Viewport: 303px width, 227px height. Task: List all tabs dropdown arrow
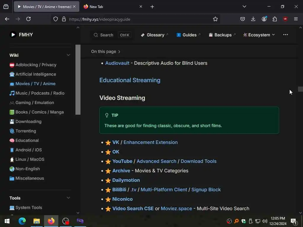coord(244,7)
